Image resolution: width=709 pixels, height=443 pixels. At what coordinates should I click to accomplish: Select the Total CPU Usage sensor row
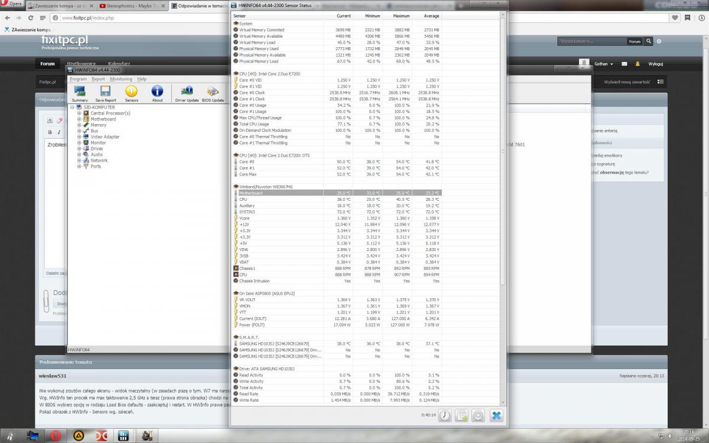click(x=337, y=124)
